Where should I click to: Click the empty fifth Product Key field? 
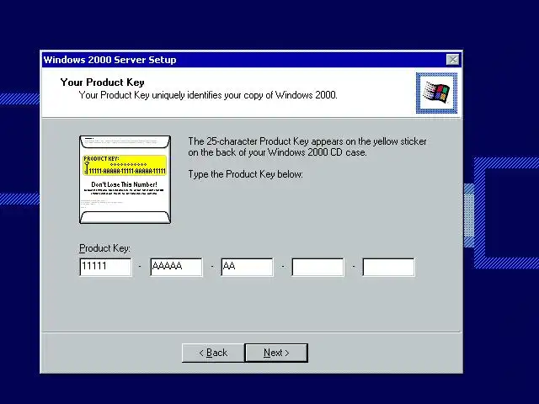pos(388,267)
